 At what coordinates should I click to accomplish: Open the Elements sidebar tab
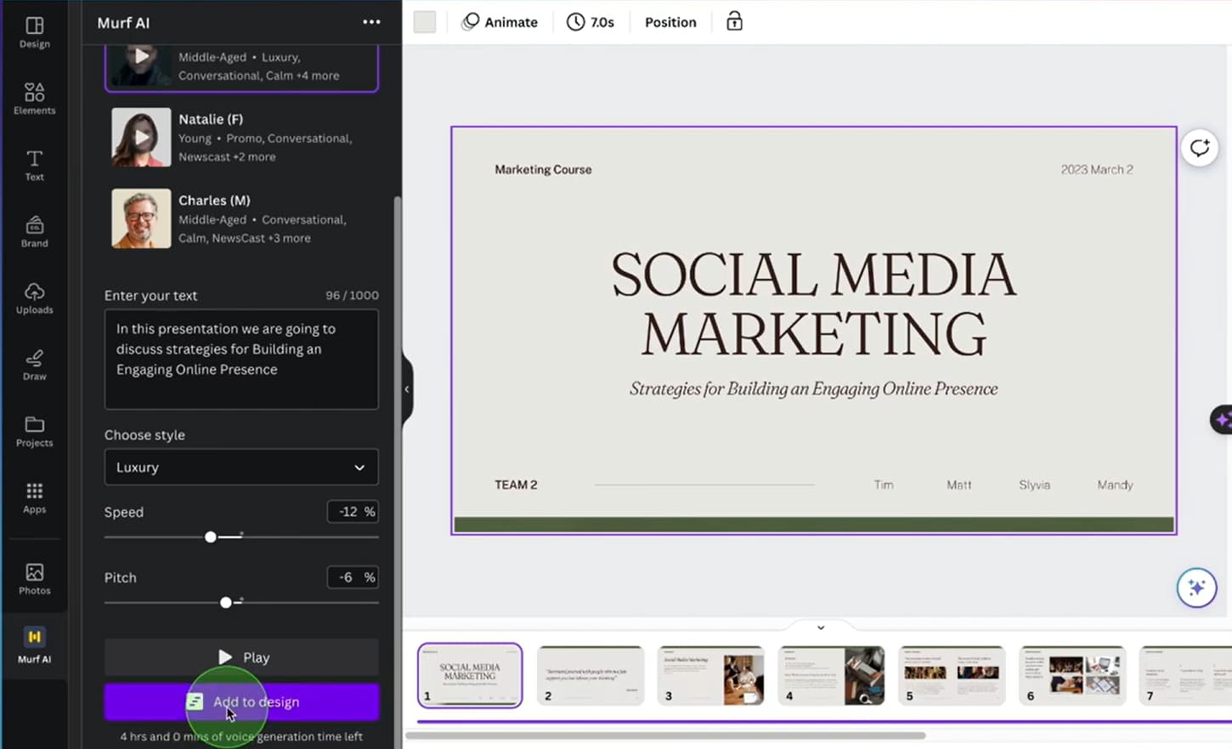[x=35, y=99]
